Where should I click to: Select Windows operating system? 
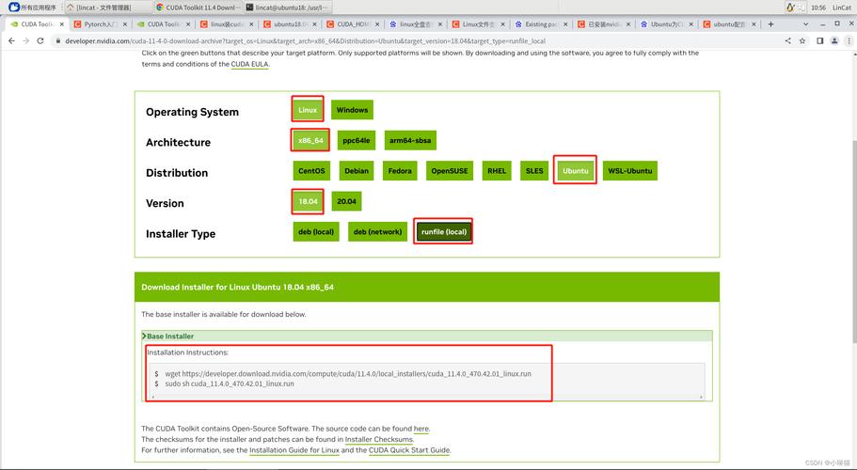pyautogui.click(x=352, y=110)
